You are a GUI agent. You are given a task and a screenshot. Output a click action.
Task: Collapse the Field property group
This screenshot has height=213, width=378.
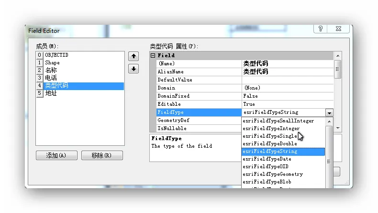153,55
